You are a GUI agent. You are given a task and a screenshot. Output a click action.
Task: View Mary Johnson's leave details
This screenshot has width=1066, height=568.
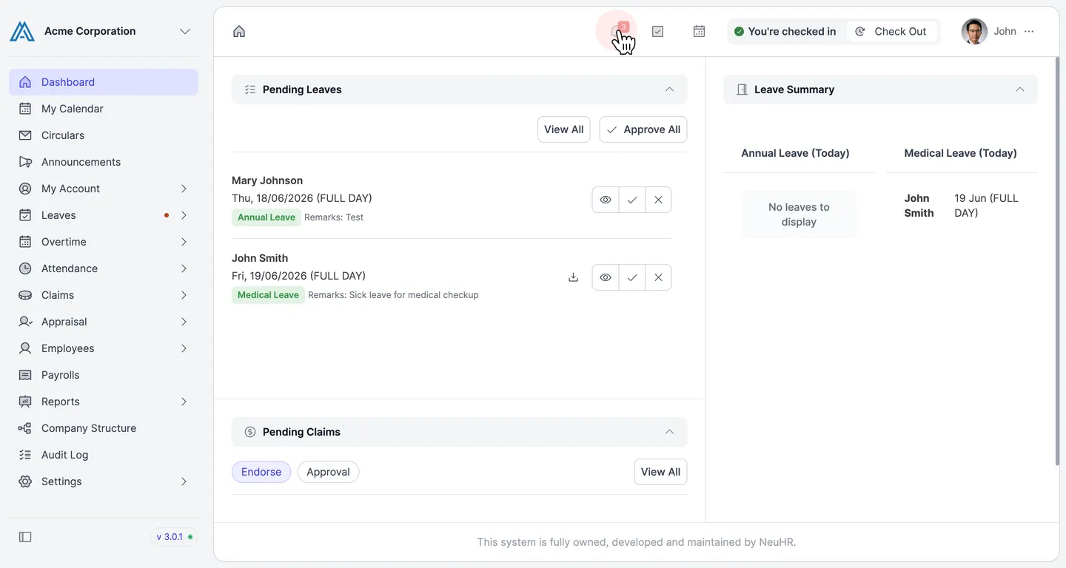[606, 200]
